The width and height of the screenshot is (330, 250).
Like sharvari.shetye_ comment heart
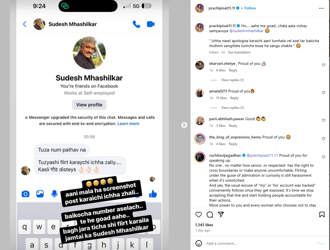[x=323, y=65]
